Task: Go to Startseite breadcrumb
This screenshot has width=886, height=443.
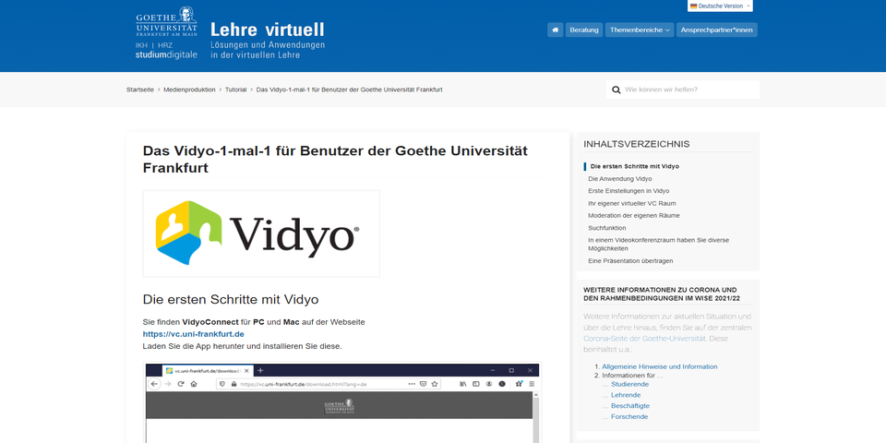Action: click(140, 90)
